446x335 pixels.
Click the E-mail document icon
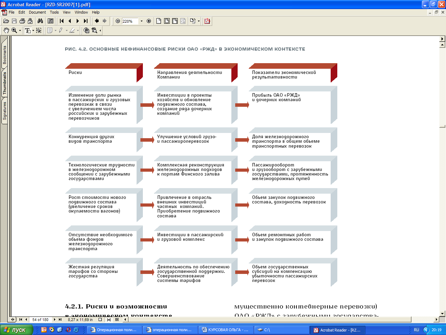click(30, 21)
